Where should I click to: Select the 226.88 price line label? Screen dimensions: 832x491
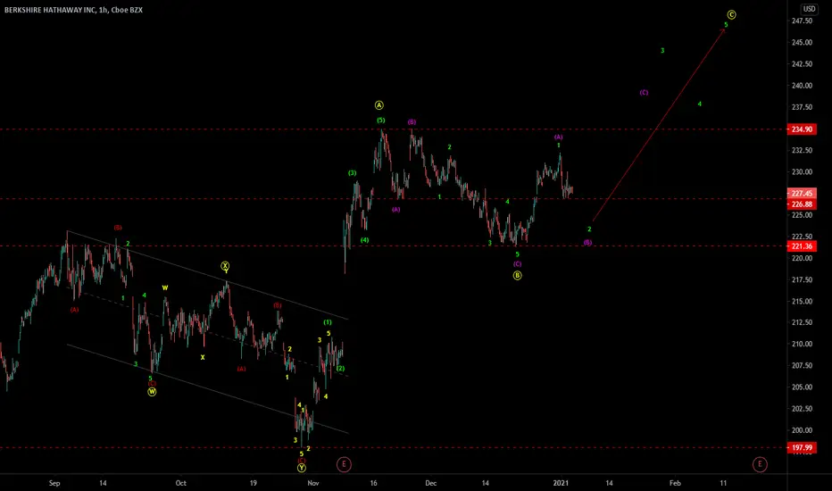802,204
